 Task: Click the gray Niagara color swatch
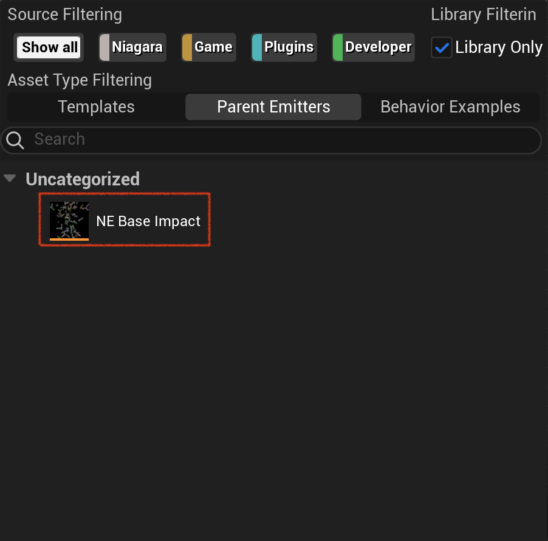[x=104, y=47]
